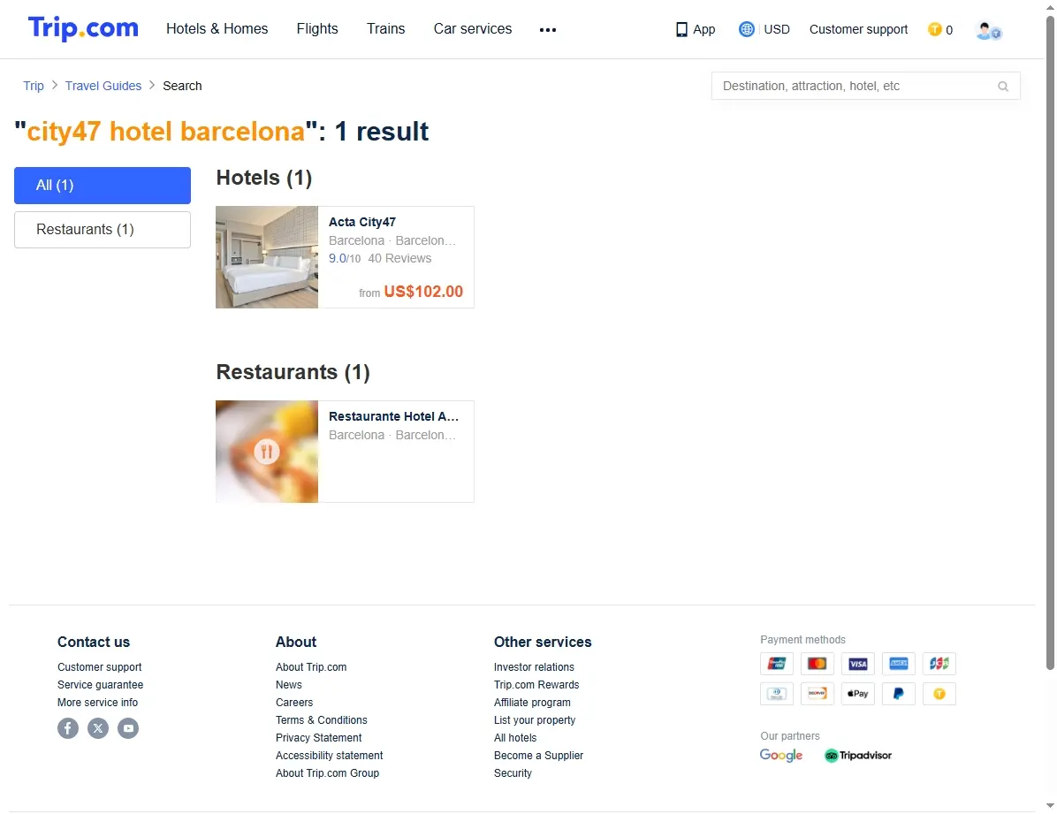Open Terms & Conditions link
This screenshot has height=814, width=1057.
tap(322, 720)
